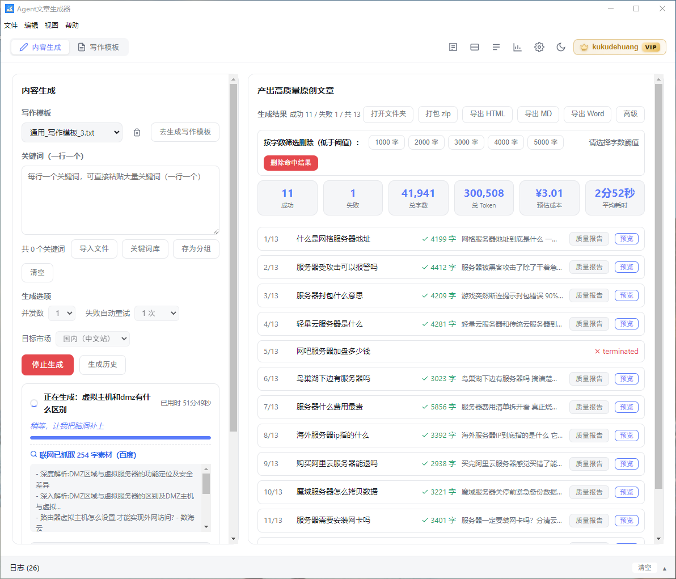
Task: Open 质量报告 for 购买阿里云服务器能退吗
Action: (589, 464)
